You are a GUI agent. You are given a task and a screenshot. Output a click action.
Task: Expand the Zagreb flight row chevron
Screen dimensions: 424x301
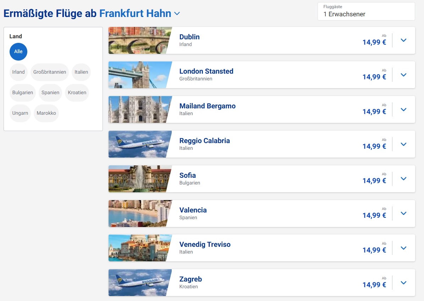pos(403,283)
